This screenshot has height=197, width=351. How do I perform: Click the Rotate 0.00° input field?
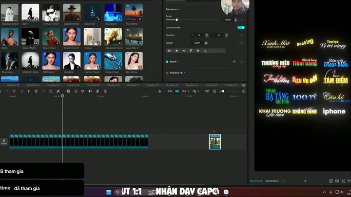[x=197, y=43]
